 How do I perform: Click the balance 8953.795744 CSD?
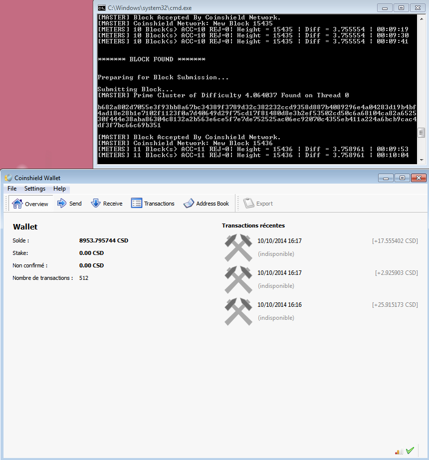point(104,240)
